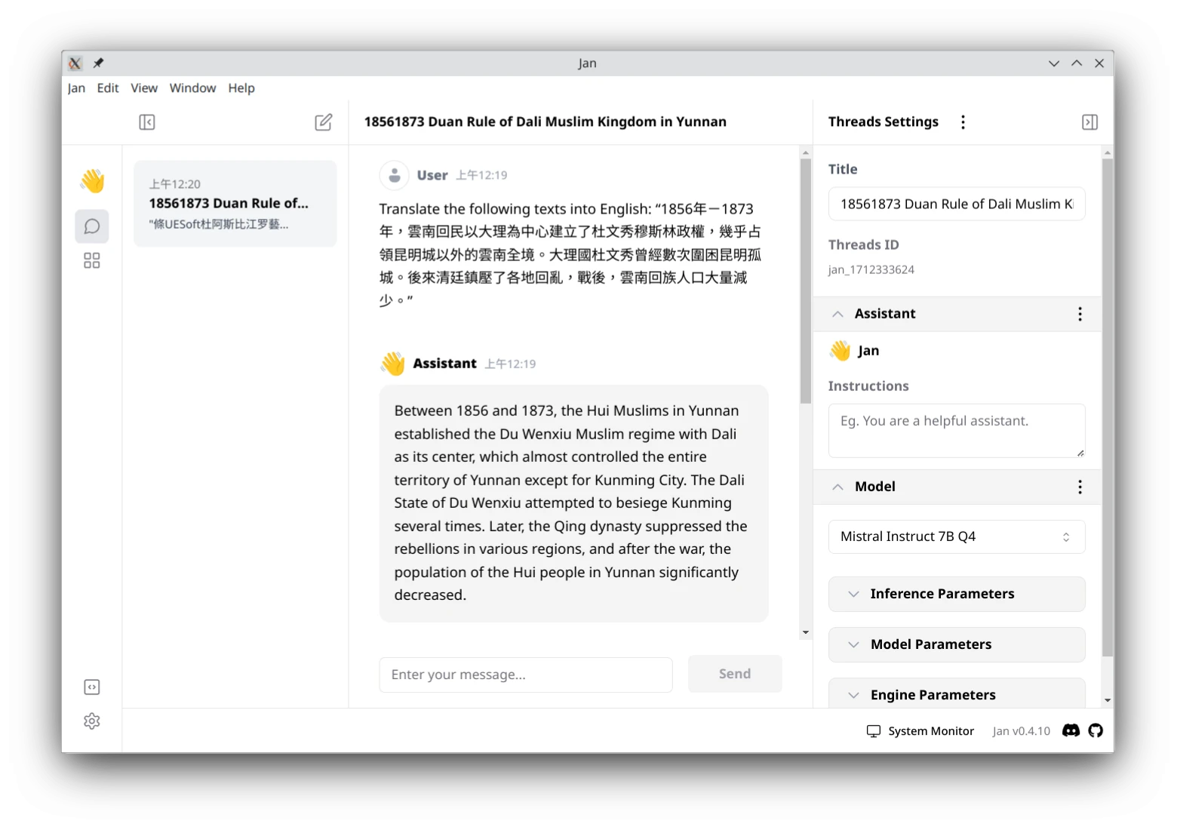This screenshot has height=827, width=1177.
Task: Open the Mistral Instruct 7B Q4 model dropdown
Action: coord(956,536)
